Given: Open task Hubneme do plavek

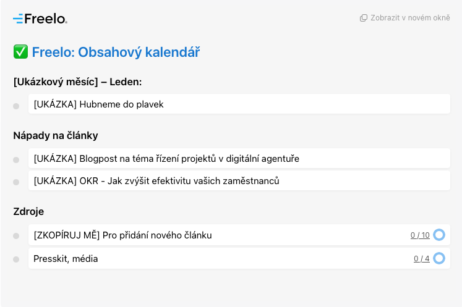Looking at the screenshot, I should (x=99, y=104).
